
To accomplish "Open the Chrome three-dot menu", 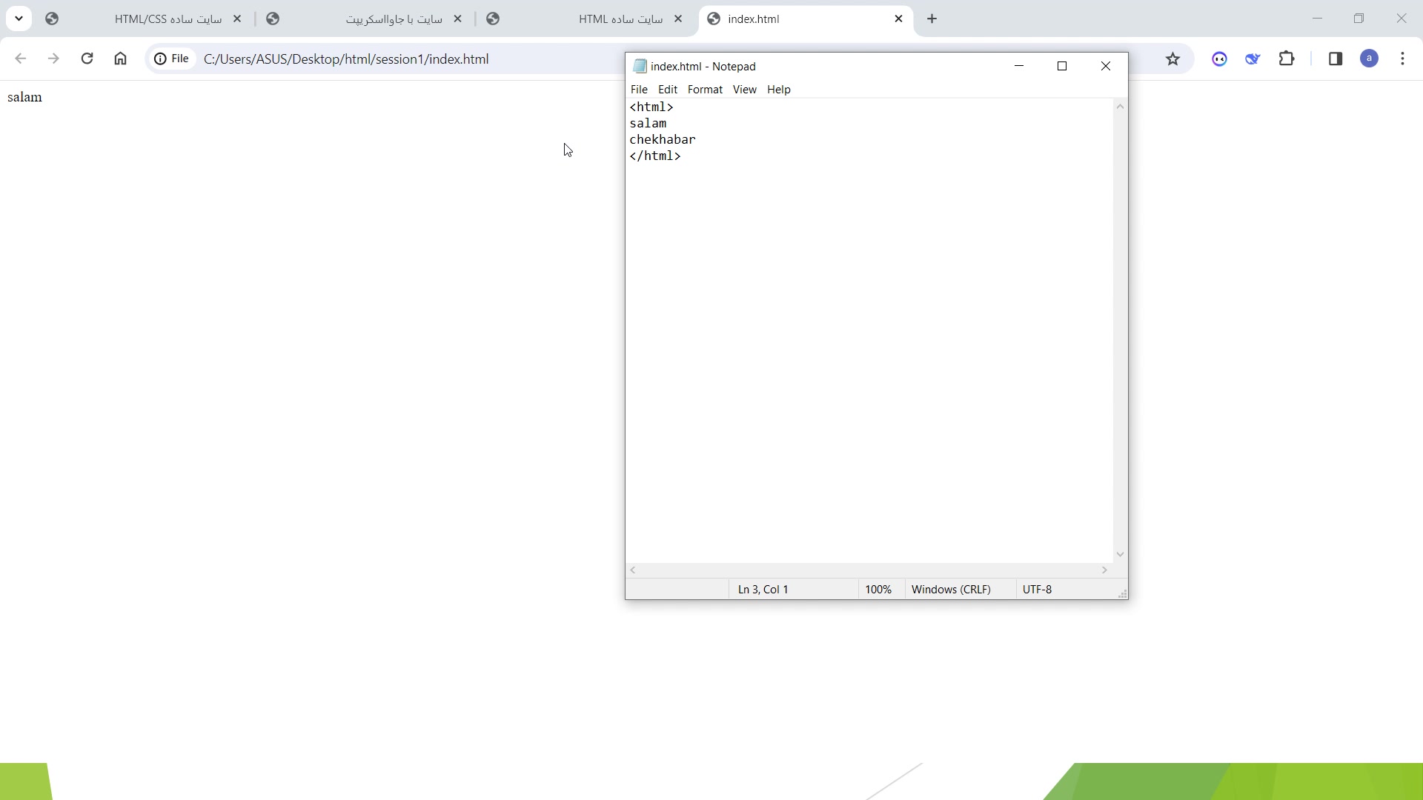I will [1403, 59].
